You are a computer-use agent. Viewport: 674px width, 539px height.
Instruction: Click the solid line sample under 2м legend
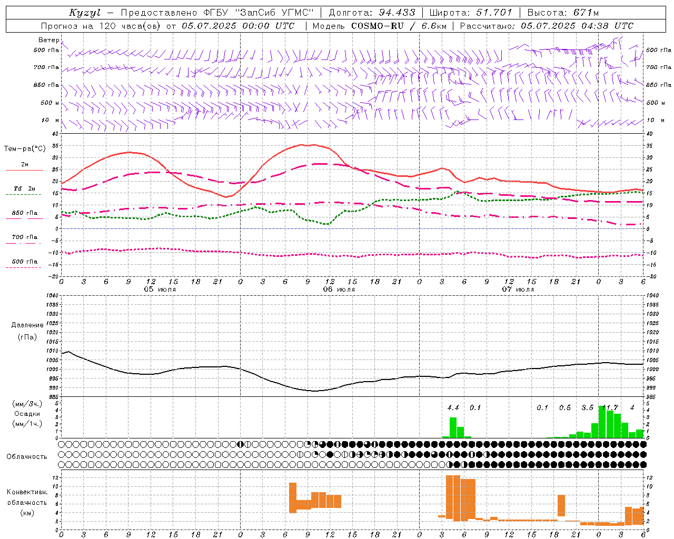[x=24, y=170]
